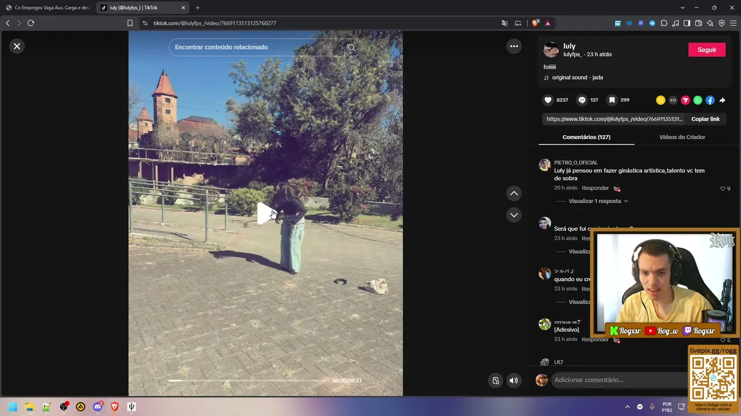Open a new browser tab
The width and height of the screenshot is (741, 416).
pyautogui.click(x=197, y=8)
